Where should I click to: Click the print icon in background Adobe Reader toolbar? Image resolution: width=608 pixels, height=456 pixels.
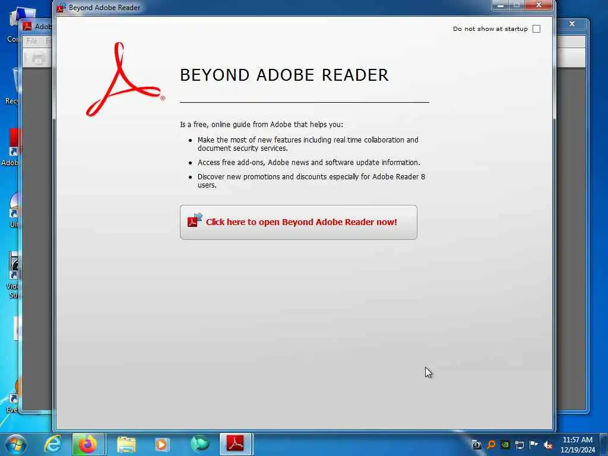pyautogui.click(x=39, y=58)
